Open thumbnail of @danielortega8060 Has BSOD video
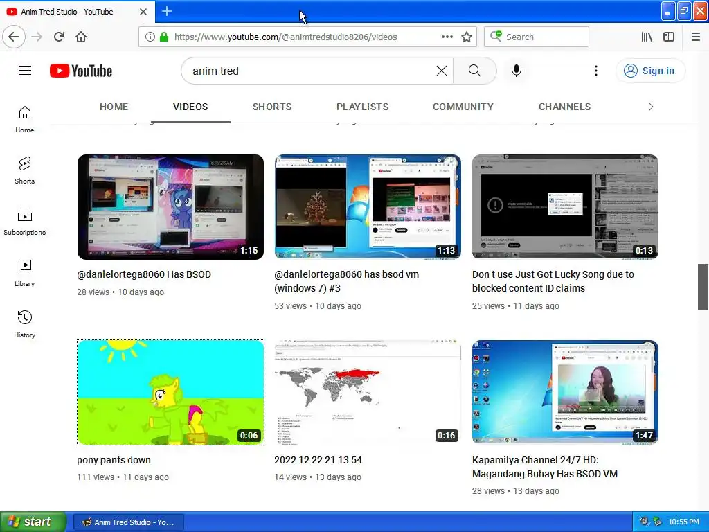Image resolution: width=709 pixels, height=532 pixels. click(x=170, y=206)
